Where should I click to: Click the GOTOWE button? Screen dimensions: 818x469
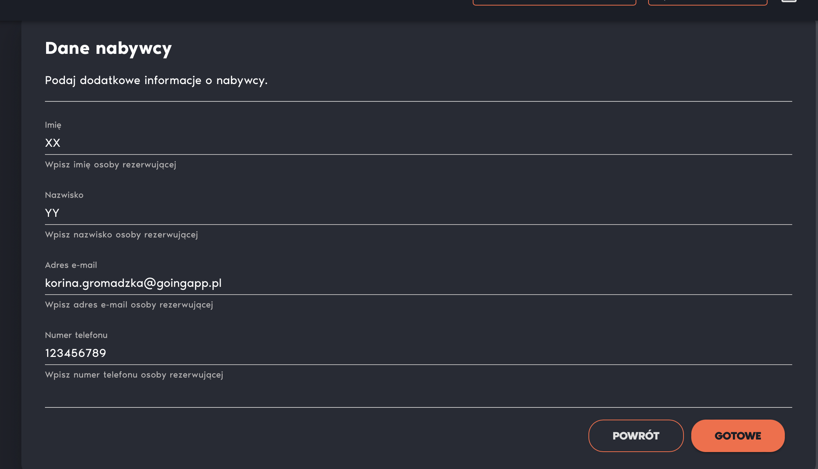click(738, 435)
